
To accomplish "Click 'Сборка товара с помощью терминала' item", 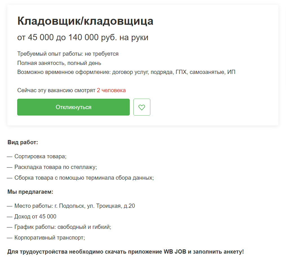I will click(x=84, y=178).
